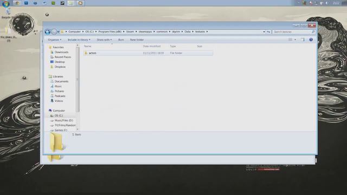Open the Documents library
Screen dimensions: 347x195
pos(61,81)
